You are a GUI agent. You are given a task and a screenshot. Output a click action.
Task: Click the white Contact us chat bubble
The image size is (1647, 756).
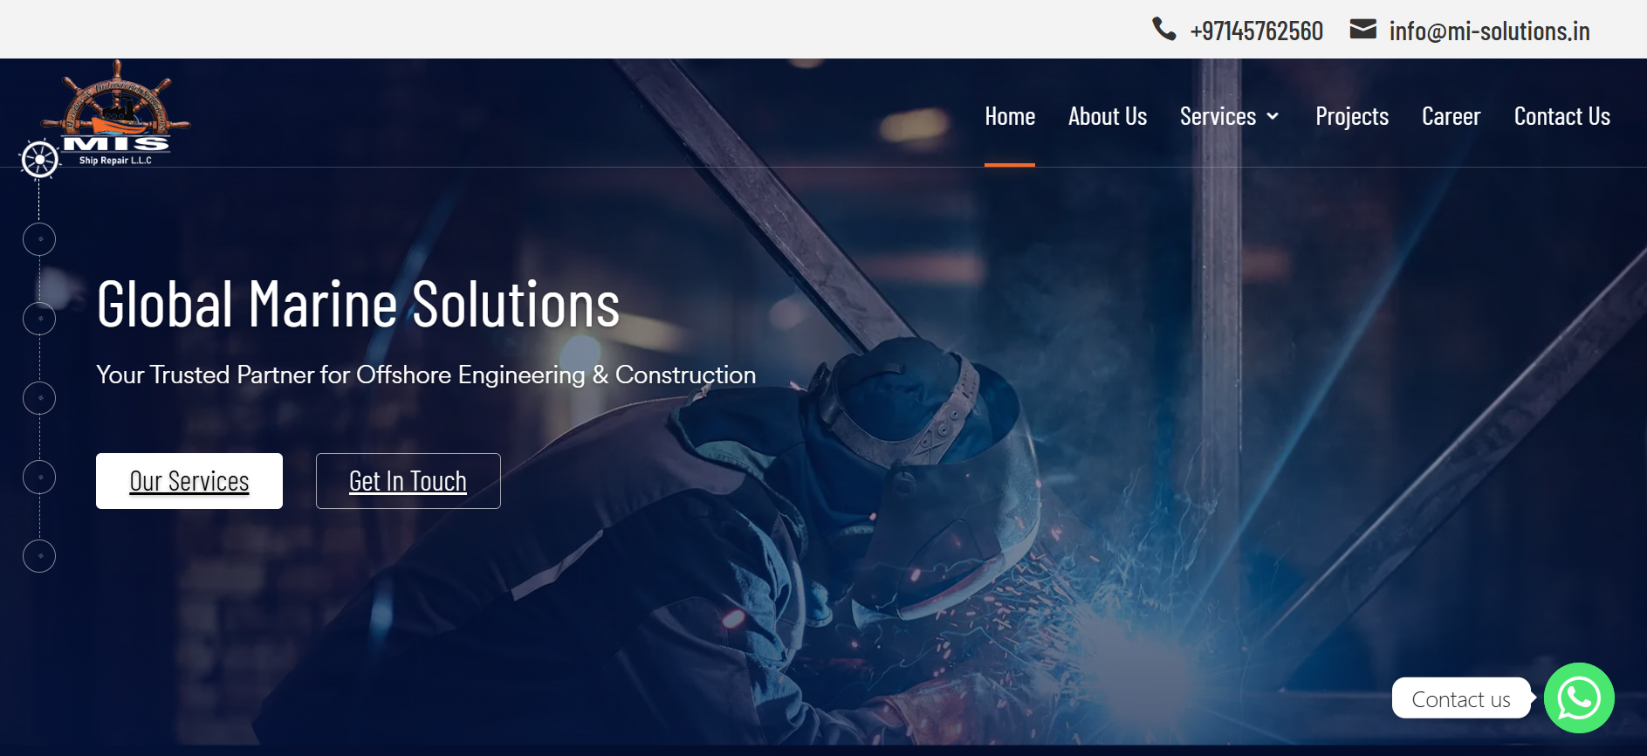coord(1460,699)
